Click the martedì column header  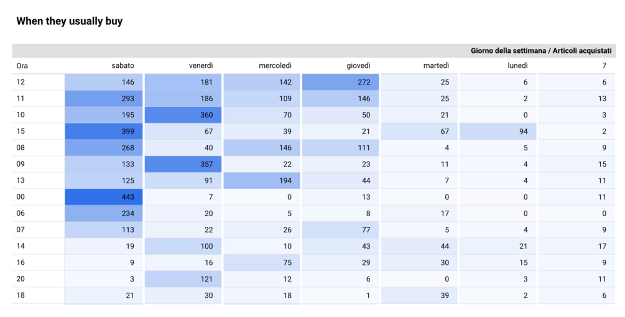click(x=436, y=65)
